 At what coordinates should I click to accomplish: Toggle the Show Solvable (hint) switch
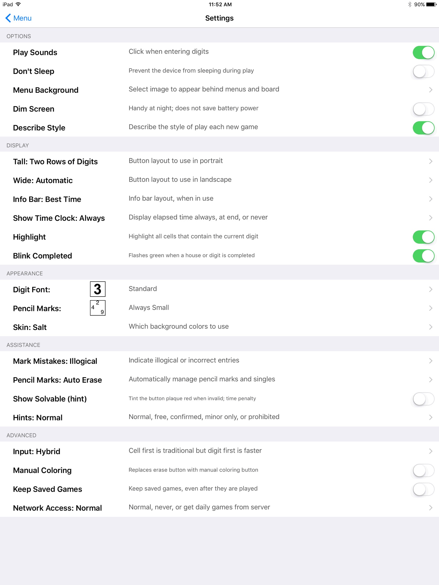[424, 399]
